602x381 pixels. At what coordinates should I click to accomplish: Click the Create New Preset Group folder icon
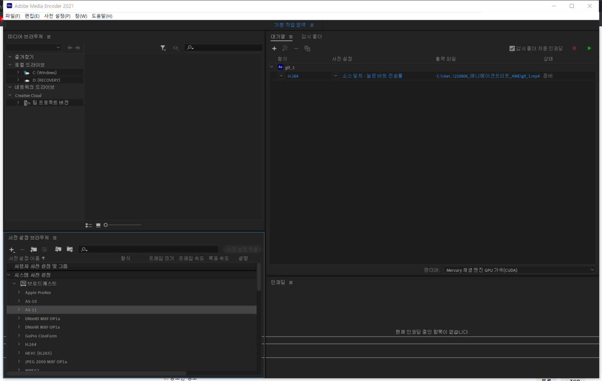coord(33,249)
